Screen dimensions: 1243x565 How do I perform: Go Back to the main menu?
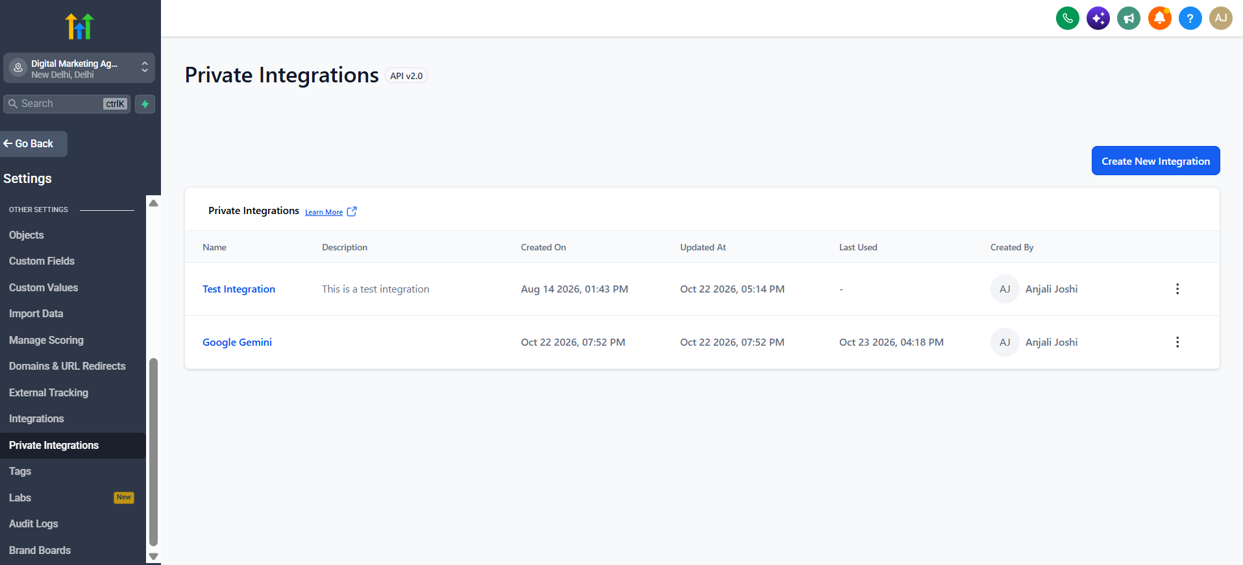(x=33, y=144)
